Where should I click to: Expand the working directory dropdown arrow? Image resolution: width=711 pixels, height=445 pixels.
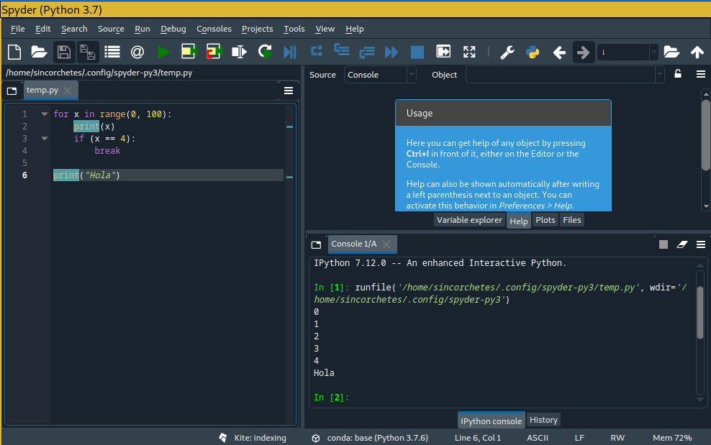653,52
